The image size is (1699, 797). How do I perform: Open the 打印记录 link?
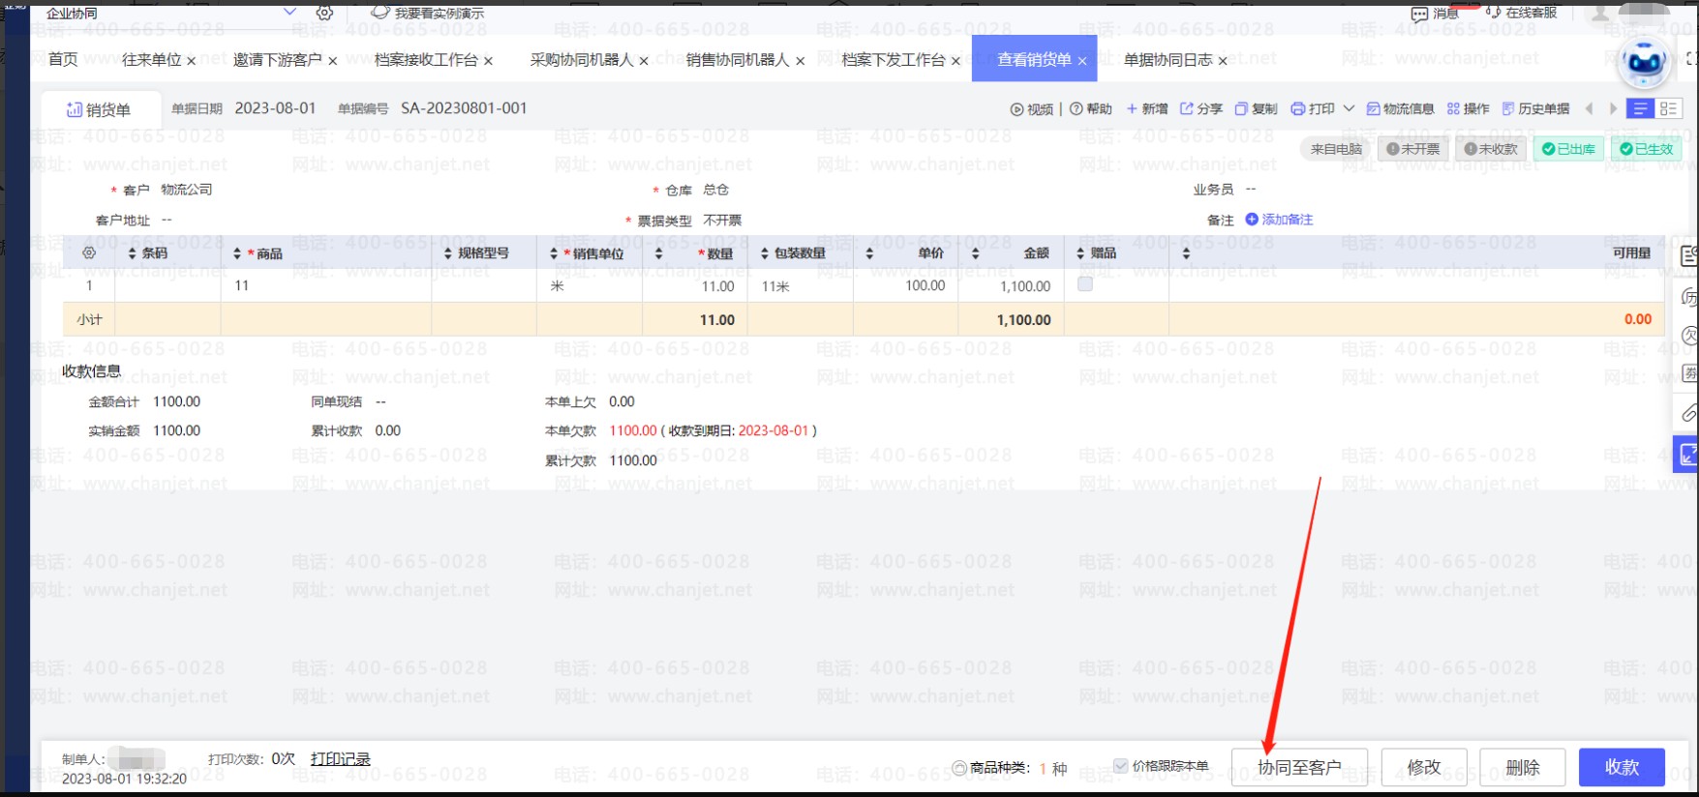[341, 759]
